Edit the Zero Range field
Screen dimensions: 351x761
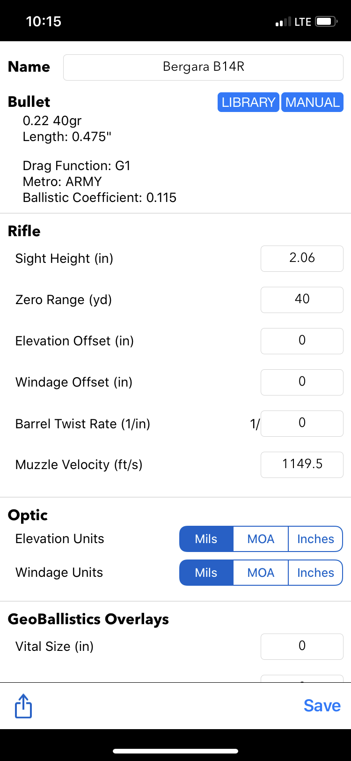pos(302,299)
